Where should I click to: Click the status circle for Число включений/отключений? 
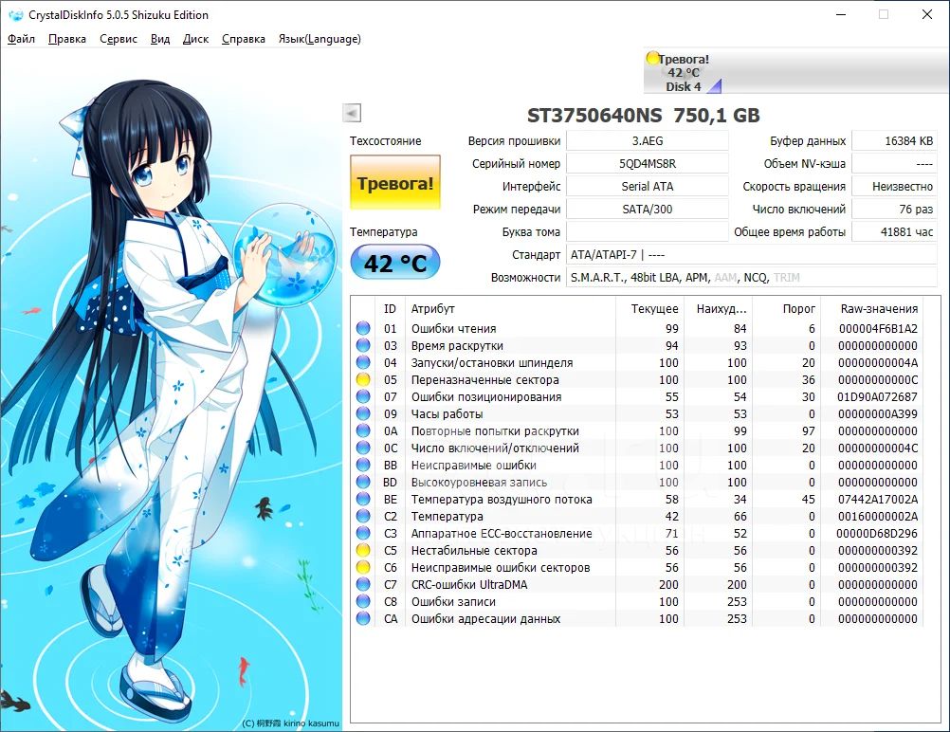pos(363,448)
